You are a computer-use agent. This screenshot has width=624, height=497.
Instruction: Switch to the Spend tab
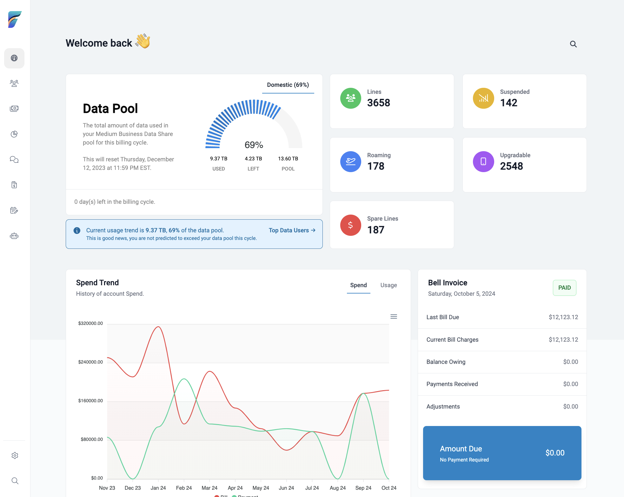click(358, 285)
